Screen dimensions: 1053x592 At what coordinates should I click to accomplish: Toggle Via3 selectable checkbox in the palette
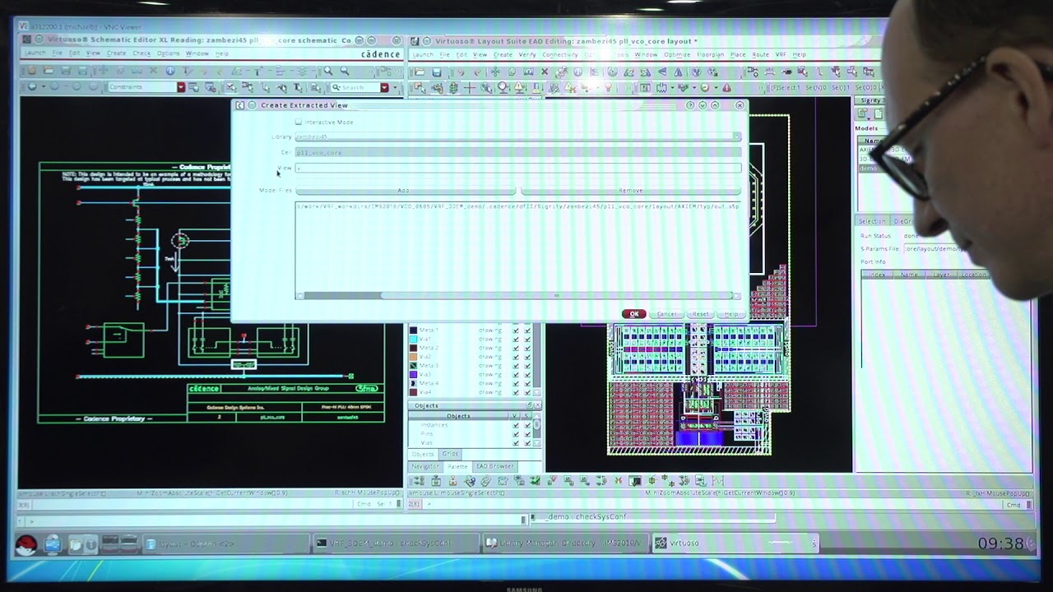(527, 374)
